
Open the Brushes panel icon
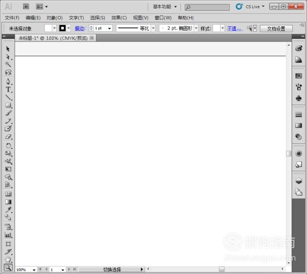pyautogui.click(x=298, y=87)
